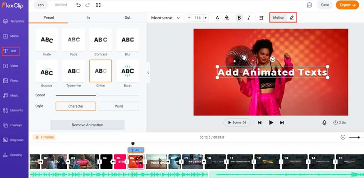
Task: Select scene 04 in the timeline
Action: click(x=106, y=162)
